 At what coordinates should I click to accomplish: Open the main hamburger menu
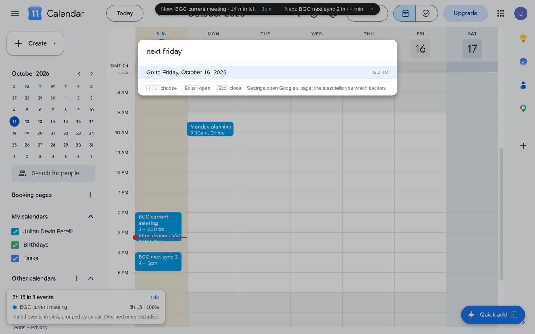click(x=15, y=13)
